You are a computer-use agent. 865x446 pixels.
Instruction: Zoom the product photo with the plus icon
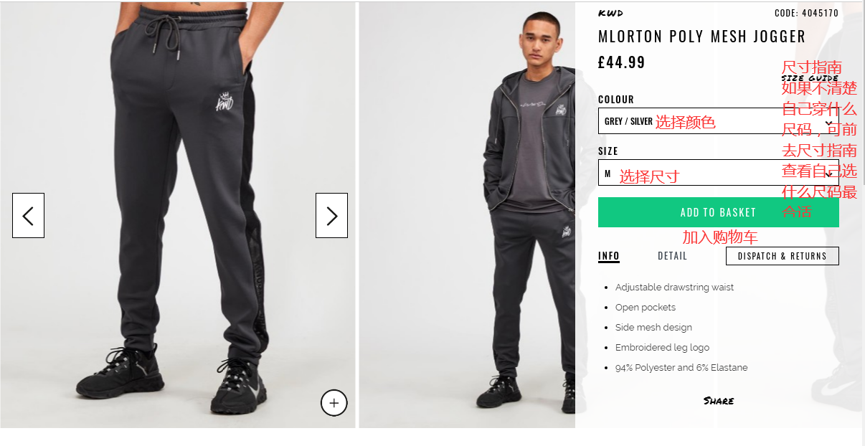click(x=334, y=403)
